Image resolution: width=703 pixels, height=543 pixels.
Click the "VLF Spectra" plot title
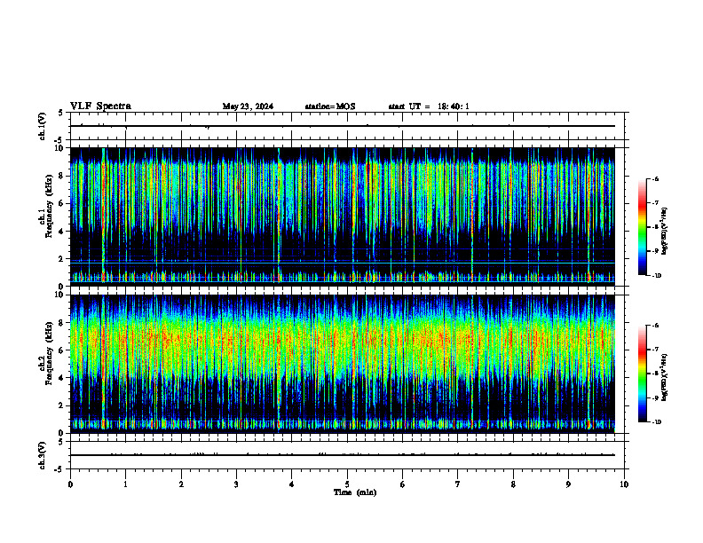100,106
